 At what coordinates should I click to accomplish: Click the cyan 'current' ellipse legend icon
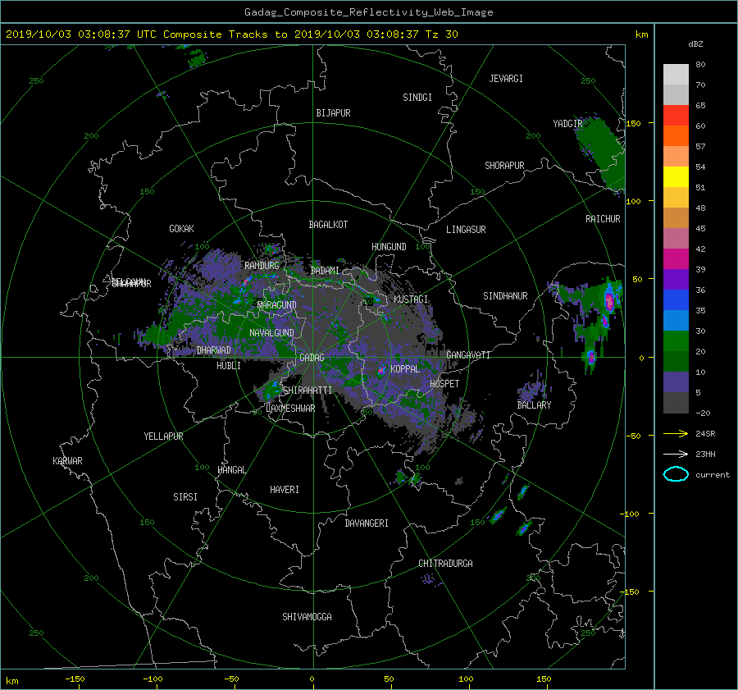tap(676, 474)
